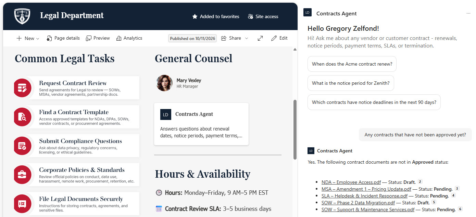Click the 'Contract Review SLA: 3–5 business days' line
The width and height of the screenshot is (476, 217).
(x=218, y=209)
